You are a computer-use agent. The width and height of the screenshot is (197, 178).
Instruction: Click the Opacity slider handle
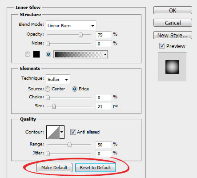[x=80, y=35]
